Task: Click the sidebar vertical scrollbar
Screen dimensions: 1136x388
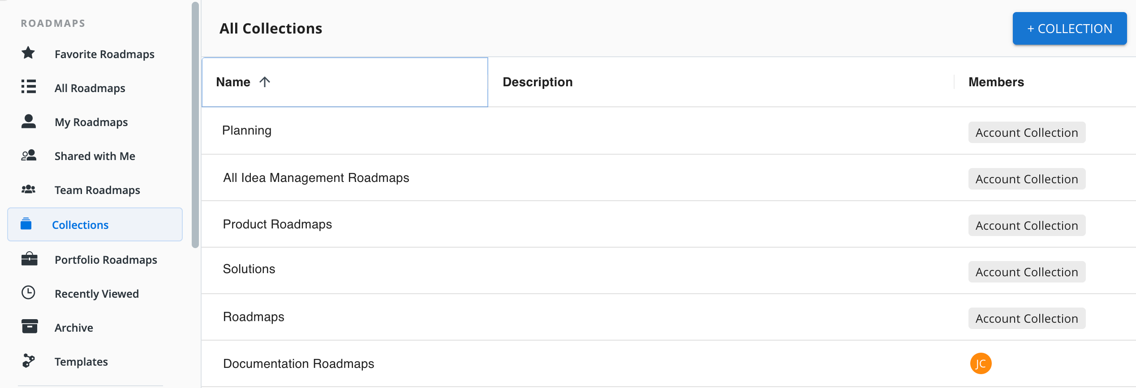Action: coord(195,125)
